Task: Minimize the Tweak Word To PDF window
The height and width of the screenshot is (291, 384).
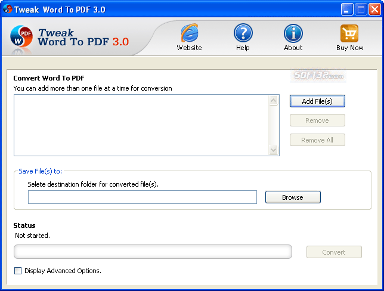Action: click(x=347, y=10)
